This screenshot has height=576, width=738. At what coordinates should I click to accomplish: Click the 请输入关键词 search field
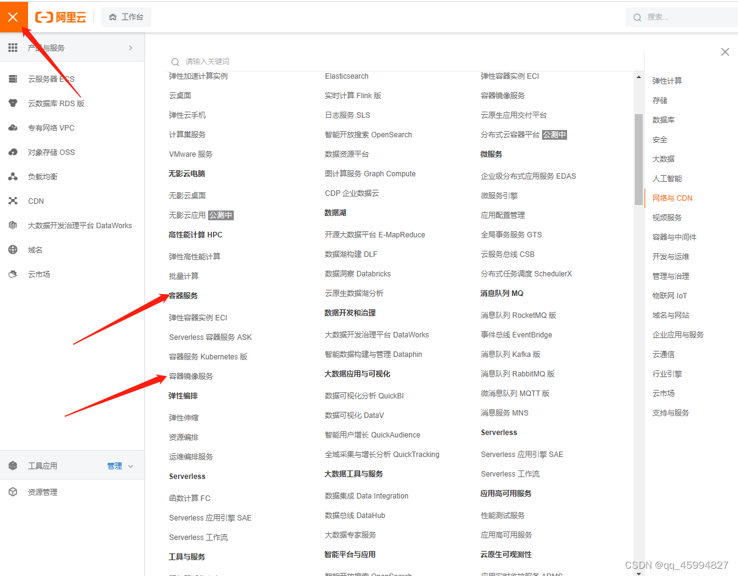[403, 62]
